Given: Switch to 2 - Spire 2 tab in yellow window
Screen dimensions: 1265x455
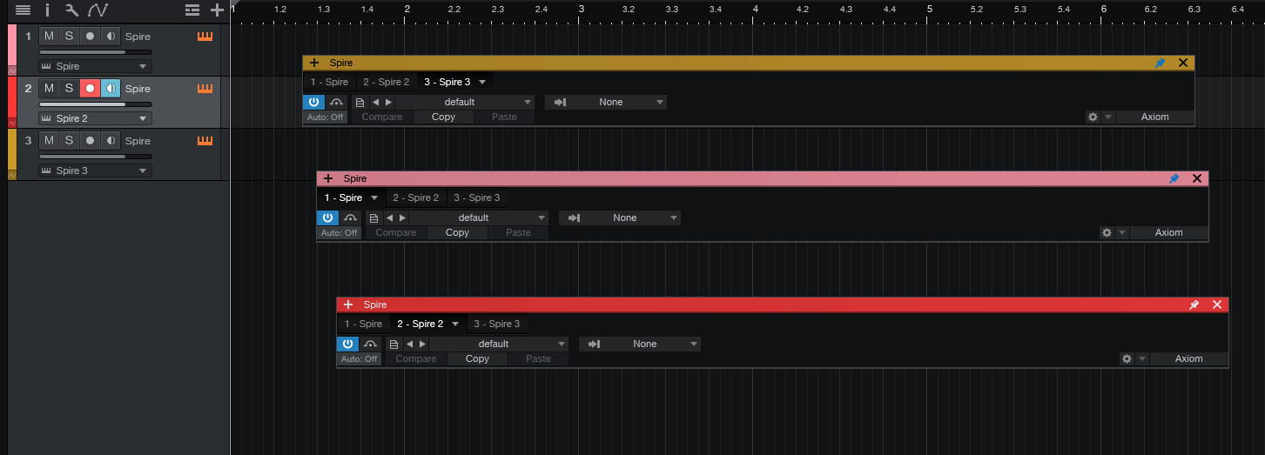Looking at the screenshot, I should tap(386, 82).
